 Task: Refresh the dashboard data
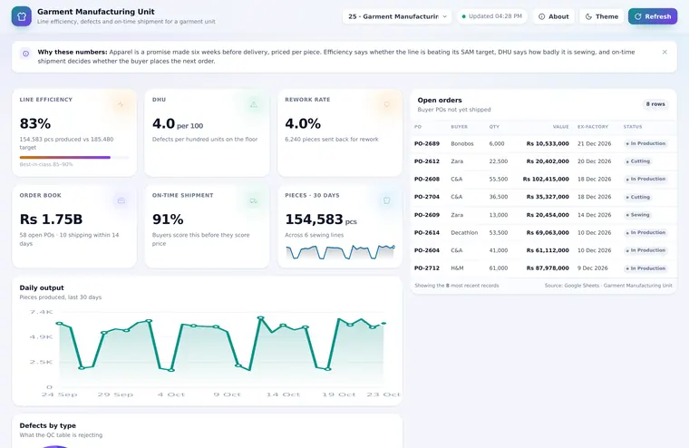pos(653,16)
